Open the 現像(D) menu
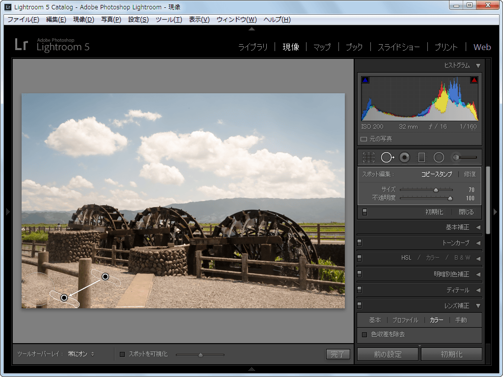Image resolution: width=503 pixels, height=377 pixels. [x=84, y=20]
